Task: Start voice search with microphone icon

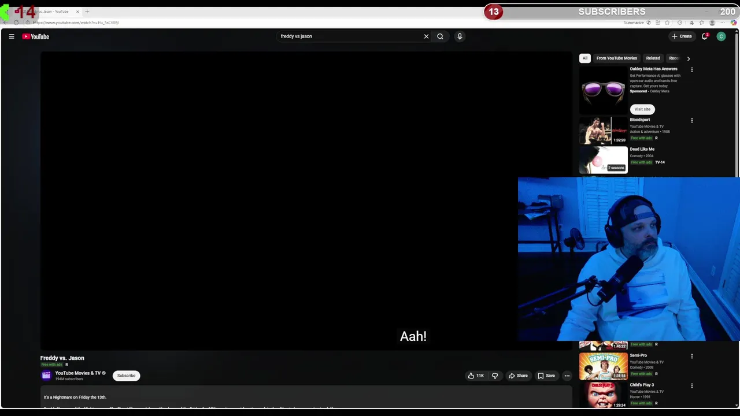Action: 460,36
